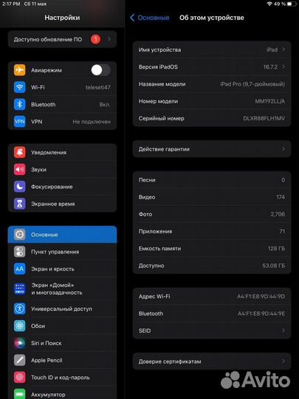Tap the Настройки sidebar title

[62, 18]
